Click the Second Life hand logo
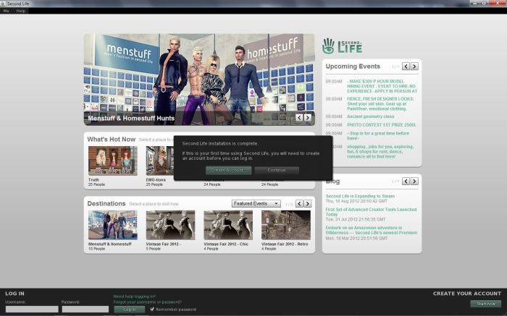This screenshot has width=507, height=316. [x=328, y=46]
